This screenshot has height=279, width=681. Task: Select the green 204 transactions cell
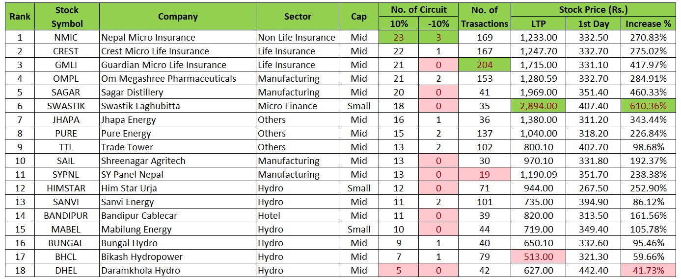pos(485,65)
